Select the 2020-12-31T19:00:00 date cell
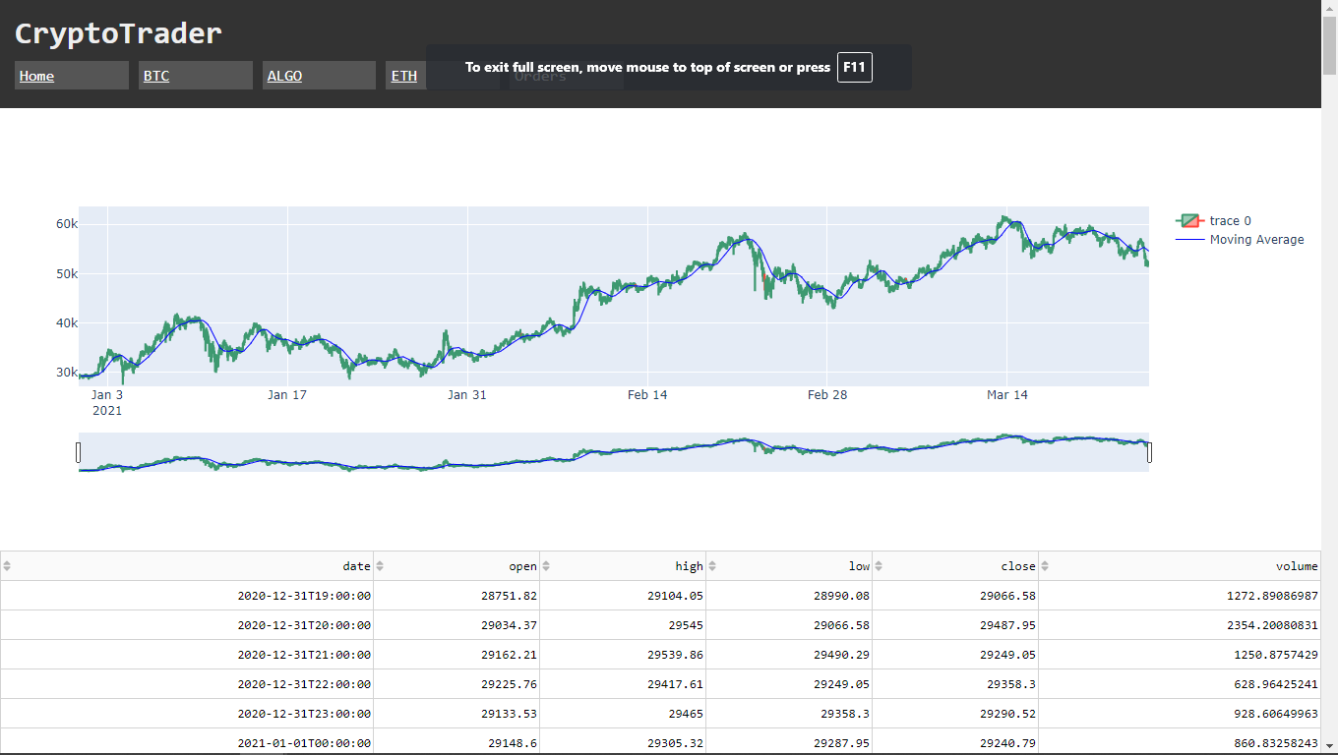 304,596
